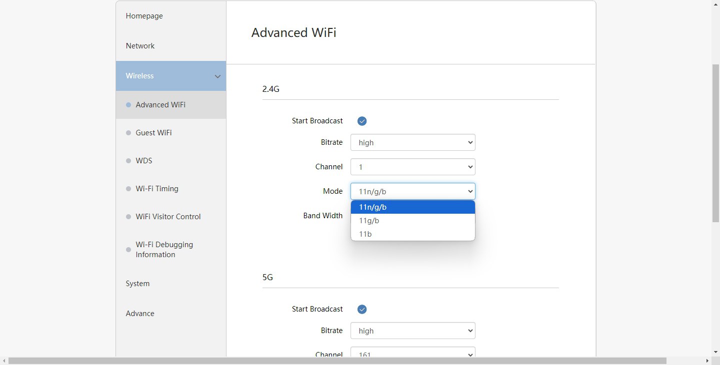Click the 2.4G section heading
This screenshot has width=720, height=365.
pos(270,89)
